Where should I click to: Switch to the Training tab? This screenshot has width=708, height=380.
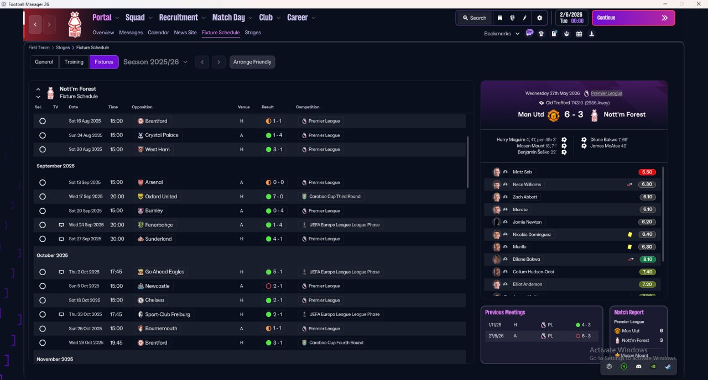pos(74,62)
